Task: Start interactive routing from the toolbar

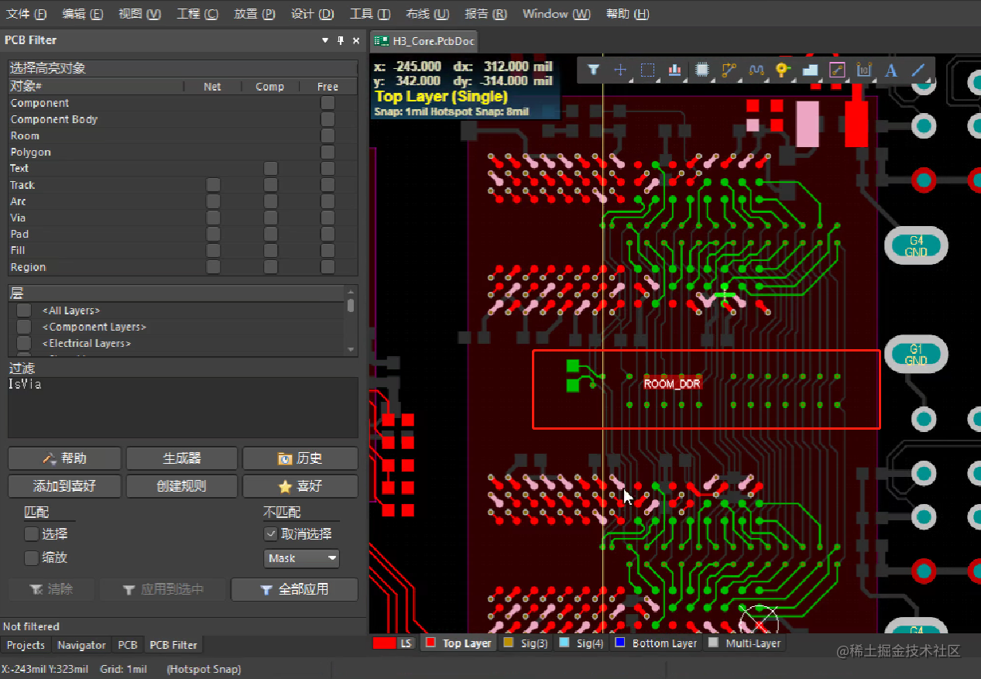Action: (729, 70)
